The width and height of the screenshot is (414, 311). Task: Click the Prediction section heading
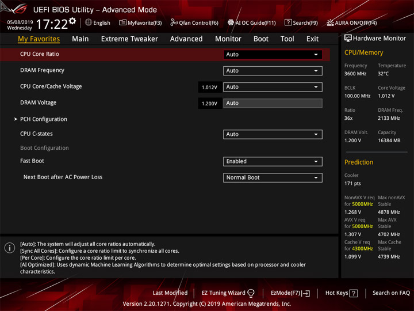pyautogui.click(x=359, y=162)
